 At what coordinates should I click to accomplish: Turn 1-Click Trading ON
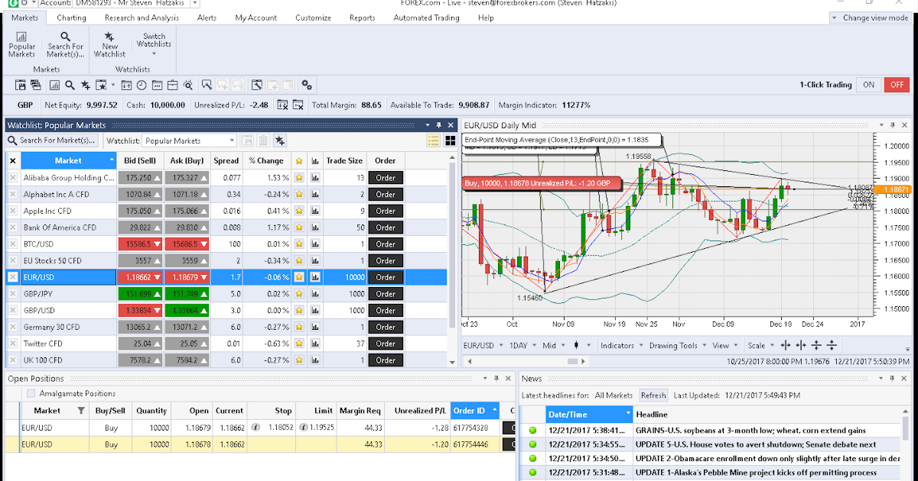pyautogui.click(x=868, y=85)
